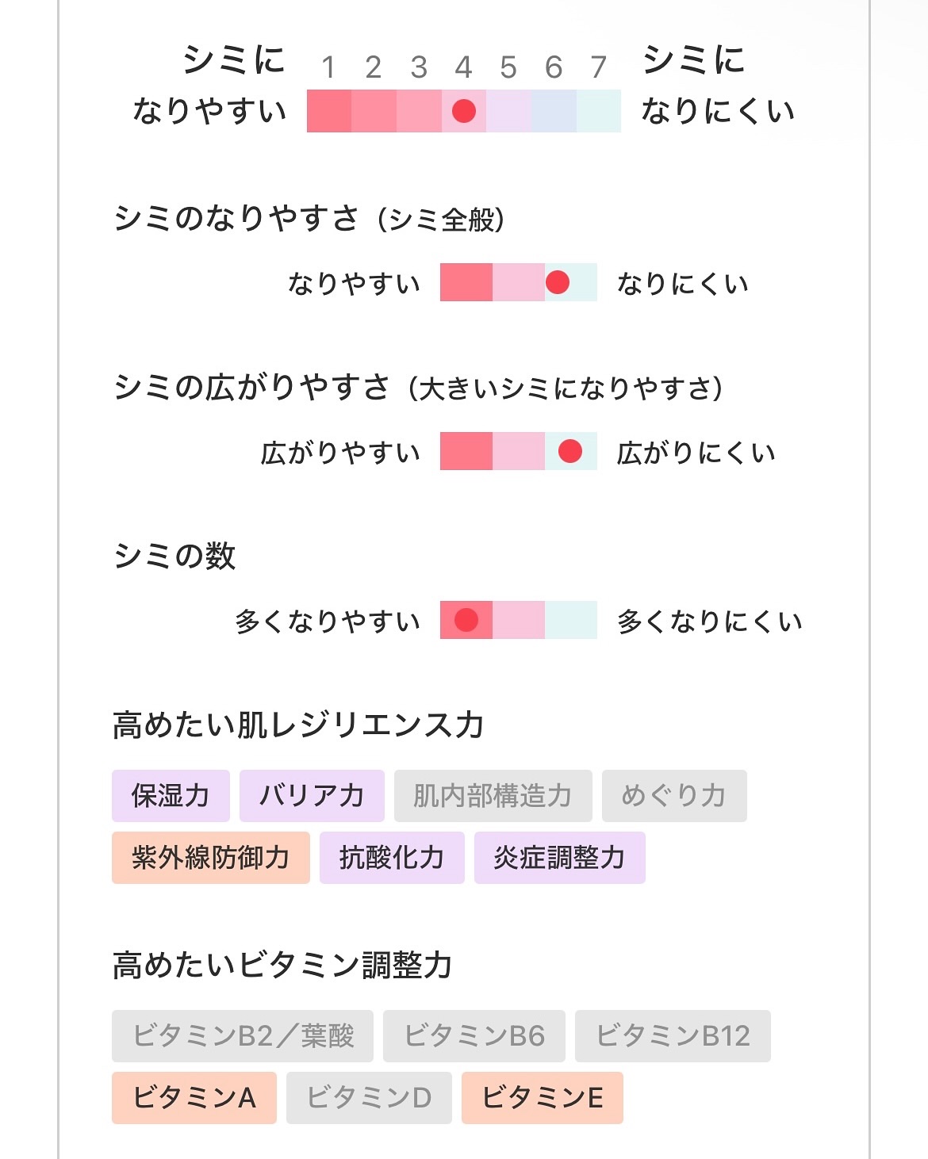Click the highlighted ビタミンA tag

[194, 1097]
